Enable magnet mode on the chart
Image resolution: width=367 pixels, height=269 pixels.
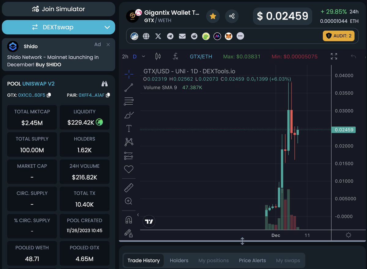pyautogui.click(x=128, y=219)
